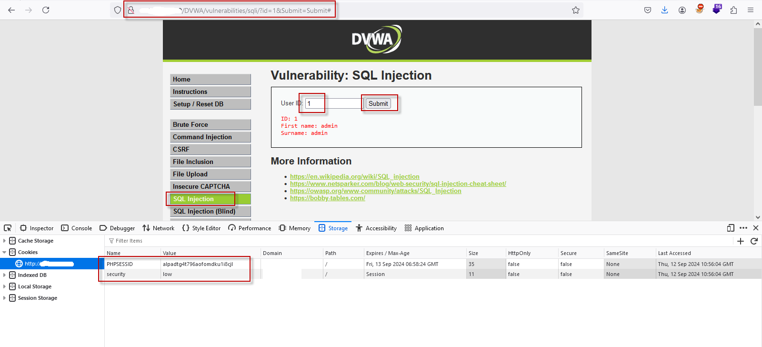Viewport: 762px width, 347px height.
Task: Expand the Cache Storage tree node
Action: tap(4, 241)
